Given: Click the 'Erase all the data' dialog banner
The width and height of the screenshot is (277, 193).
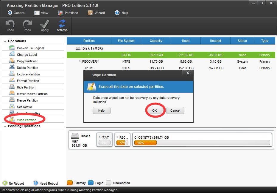Looking at the screenshot, I should 138,87.
